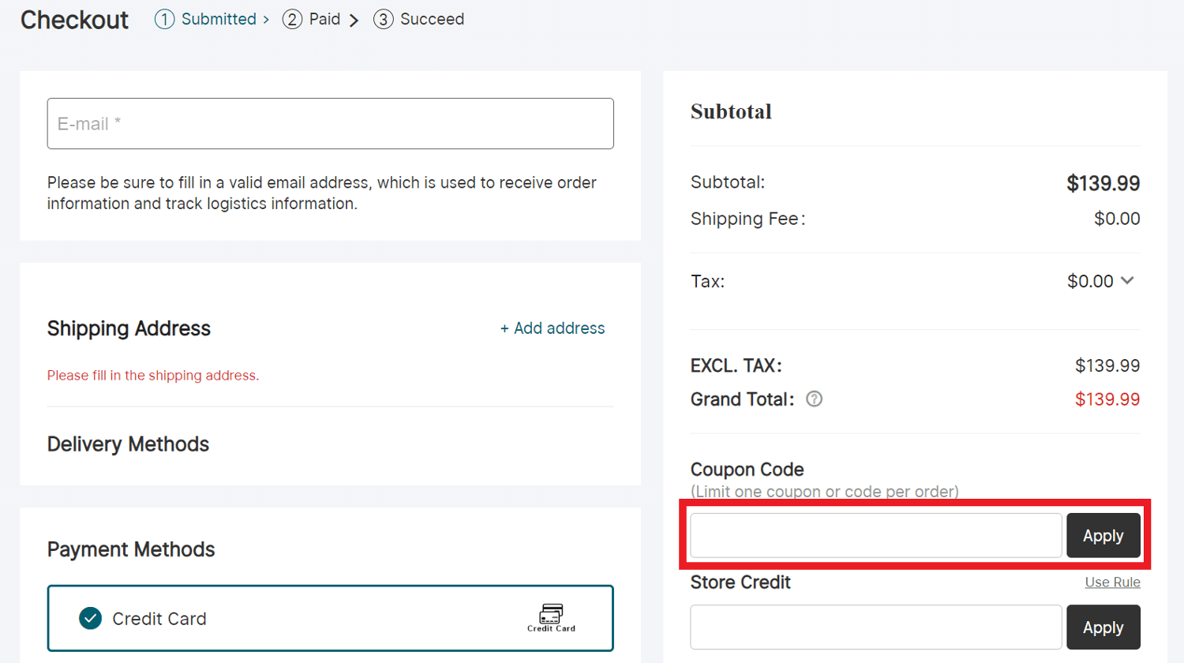The width and height of the screenshot is (1184, 663).
Task: Click the arrow after the Paid step
Action: [354, 21]
